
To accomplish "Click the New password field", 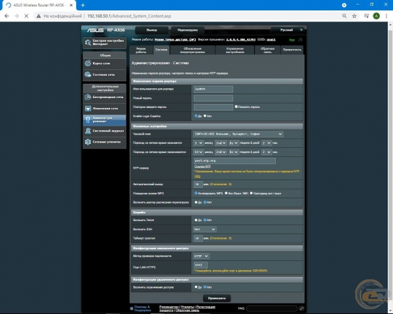I will [214, 98].
